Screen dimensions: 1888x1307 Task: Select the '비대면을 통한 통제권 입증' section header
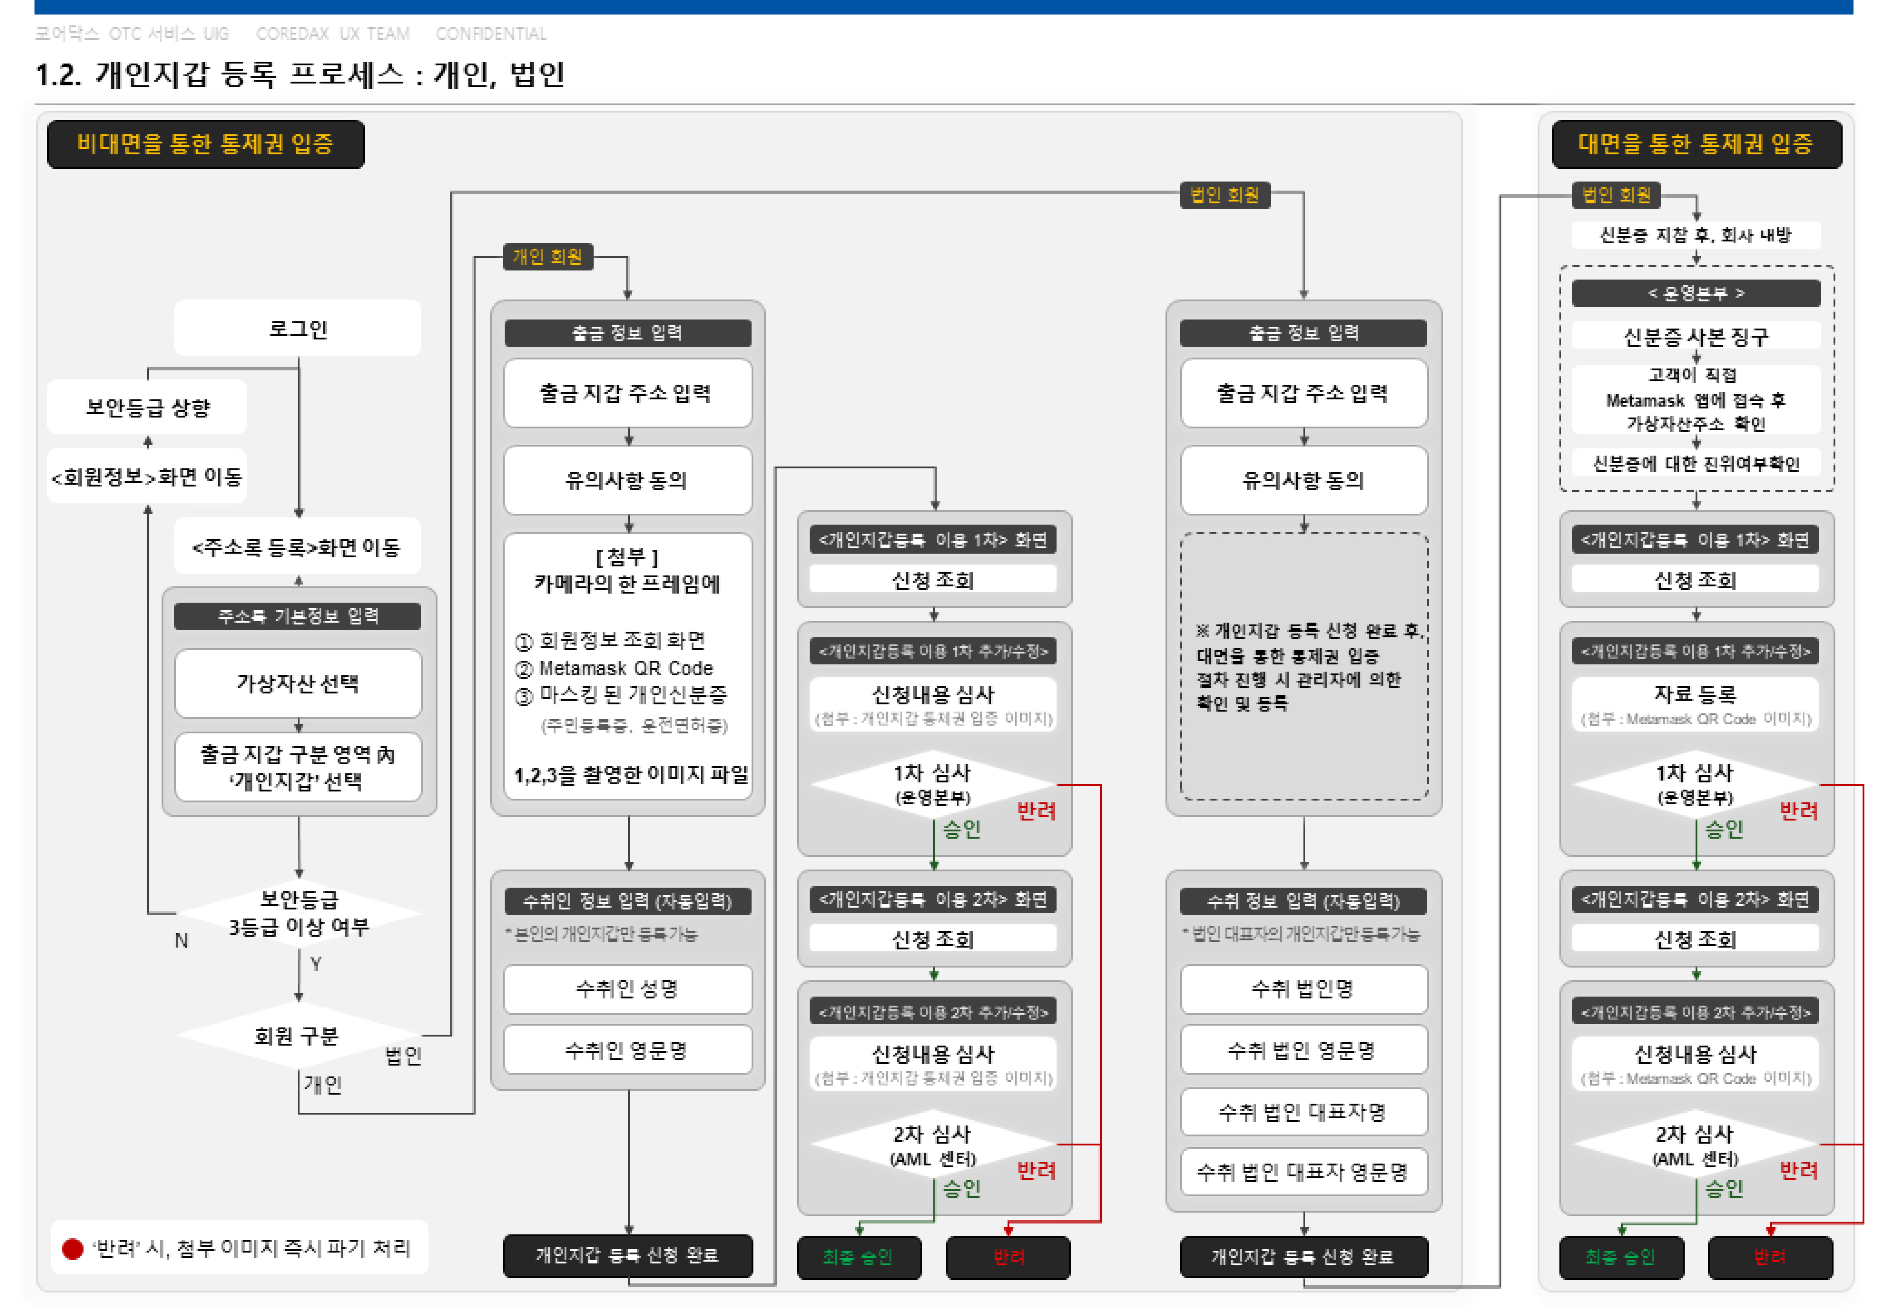[x=206, y=144]
